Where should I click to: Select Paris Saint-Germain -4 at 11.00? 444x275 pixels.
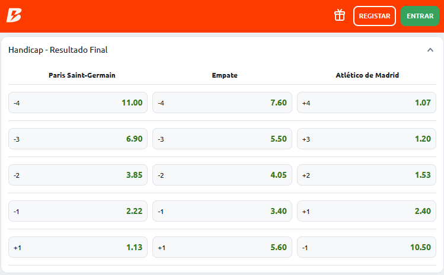78,103
